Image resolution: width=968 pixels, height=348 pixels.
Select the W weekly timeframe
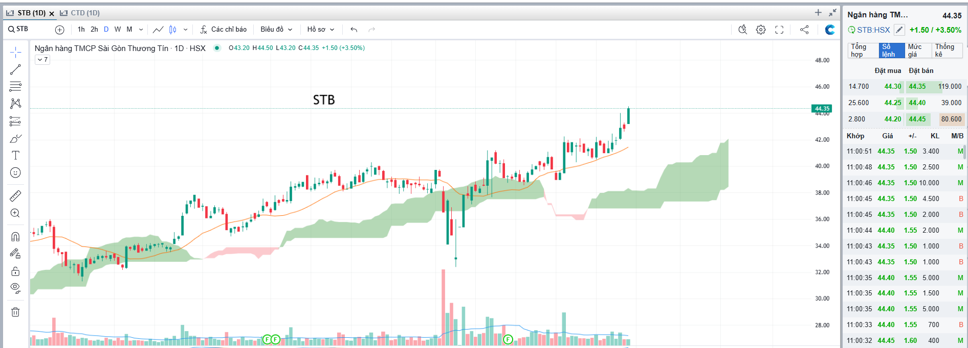pos(118,30)
